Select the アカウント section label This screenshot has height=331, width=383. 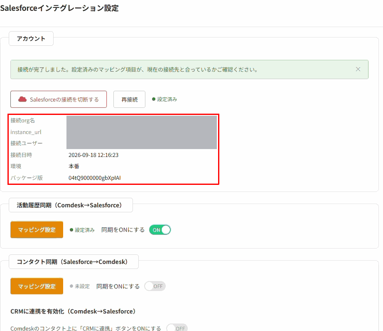(x=31, y=39)
